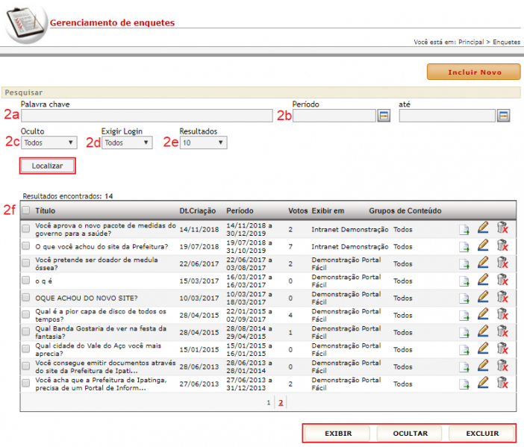Go to results page 2
524x447 pixels.
281,402
